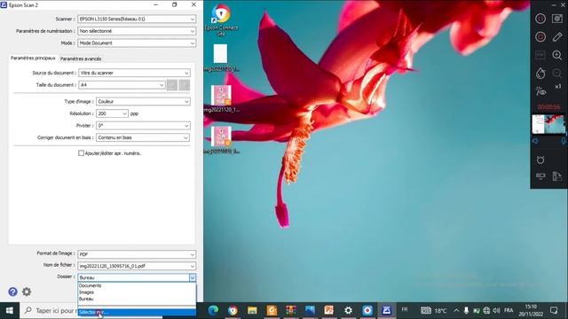Open the taskbar clock and date
This screenshot has height=319, width=568.
coord(531,310)
